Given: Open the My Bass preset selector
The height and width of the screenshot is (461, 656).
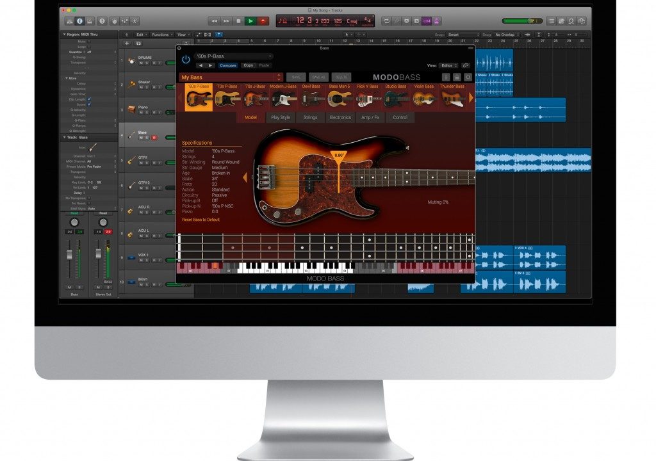Looking at the screenshot, I should click(231, 77).
